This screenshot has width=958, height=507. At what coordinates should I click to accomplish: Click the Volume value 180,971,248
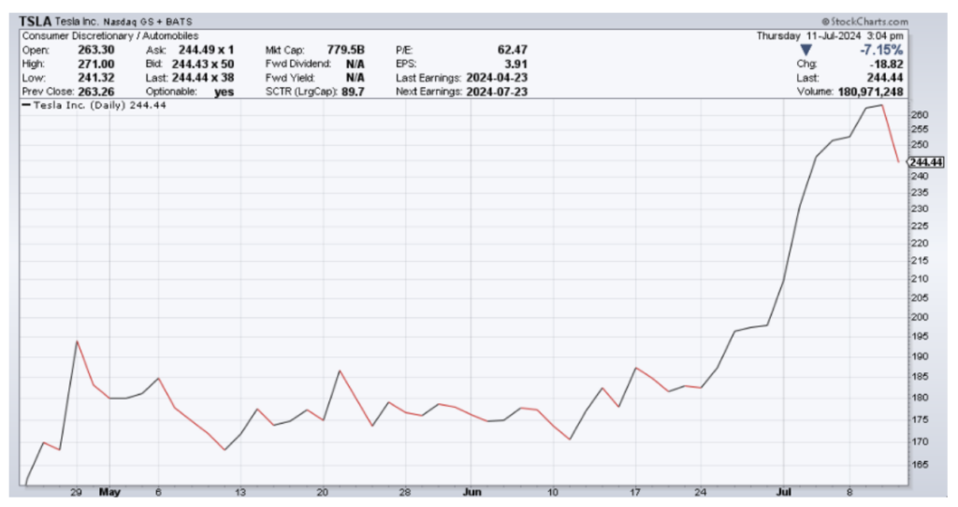pos(871,92)
